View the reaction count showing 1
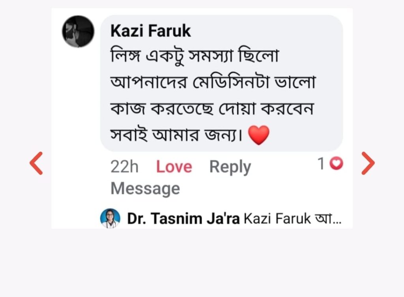This screenshot has width=404, height=297. tap(321, 163)
